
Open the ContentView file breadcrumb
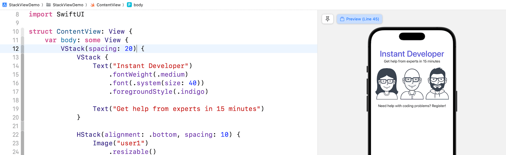click(x=109, y=5)
